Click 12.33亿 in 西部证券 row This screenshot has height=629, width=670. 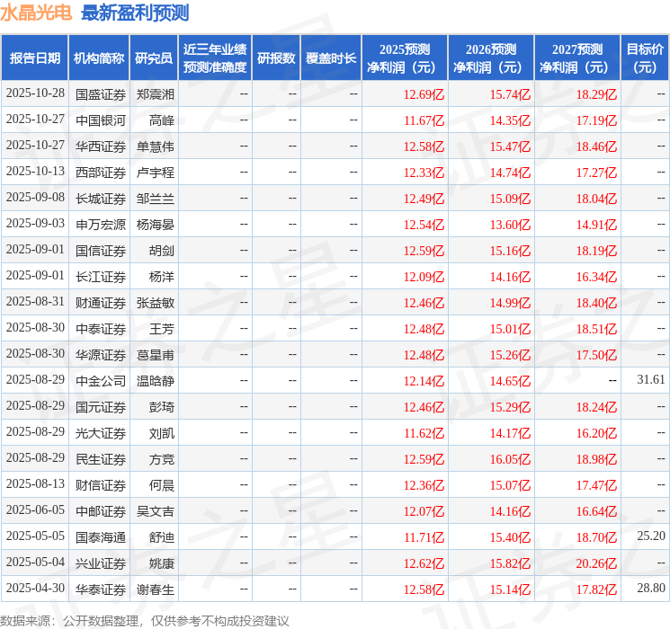click(x=424, y=173)
